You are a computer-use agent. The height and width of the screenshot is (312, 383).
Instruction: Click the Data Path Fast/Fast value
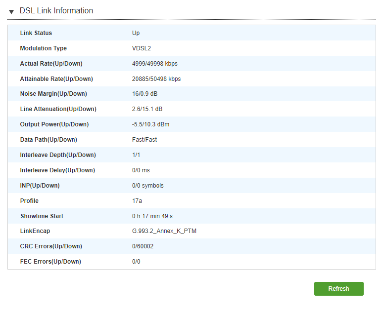144,140
